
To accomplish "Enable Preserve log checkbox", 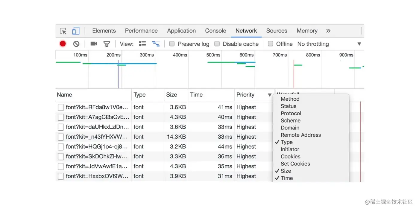I will [172, 44].
